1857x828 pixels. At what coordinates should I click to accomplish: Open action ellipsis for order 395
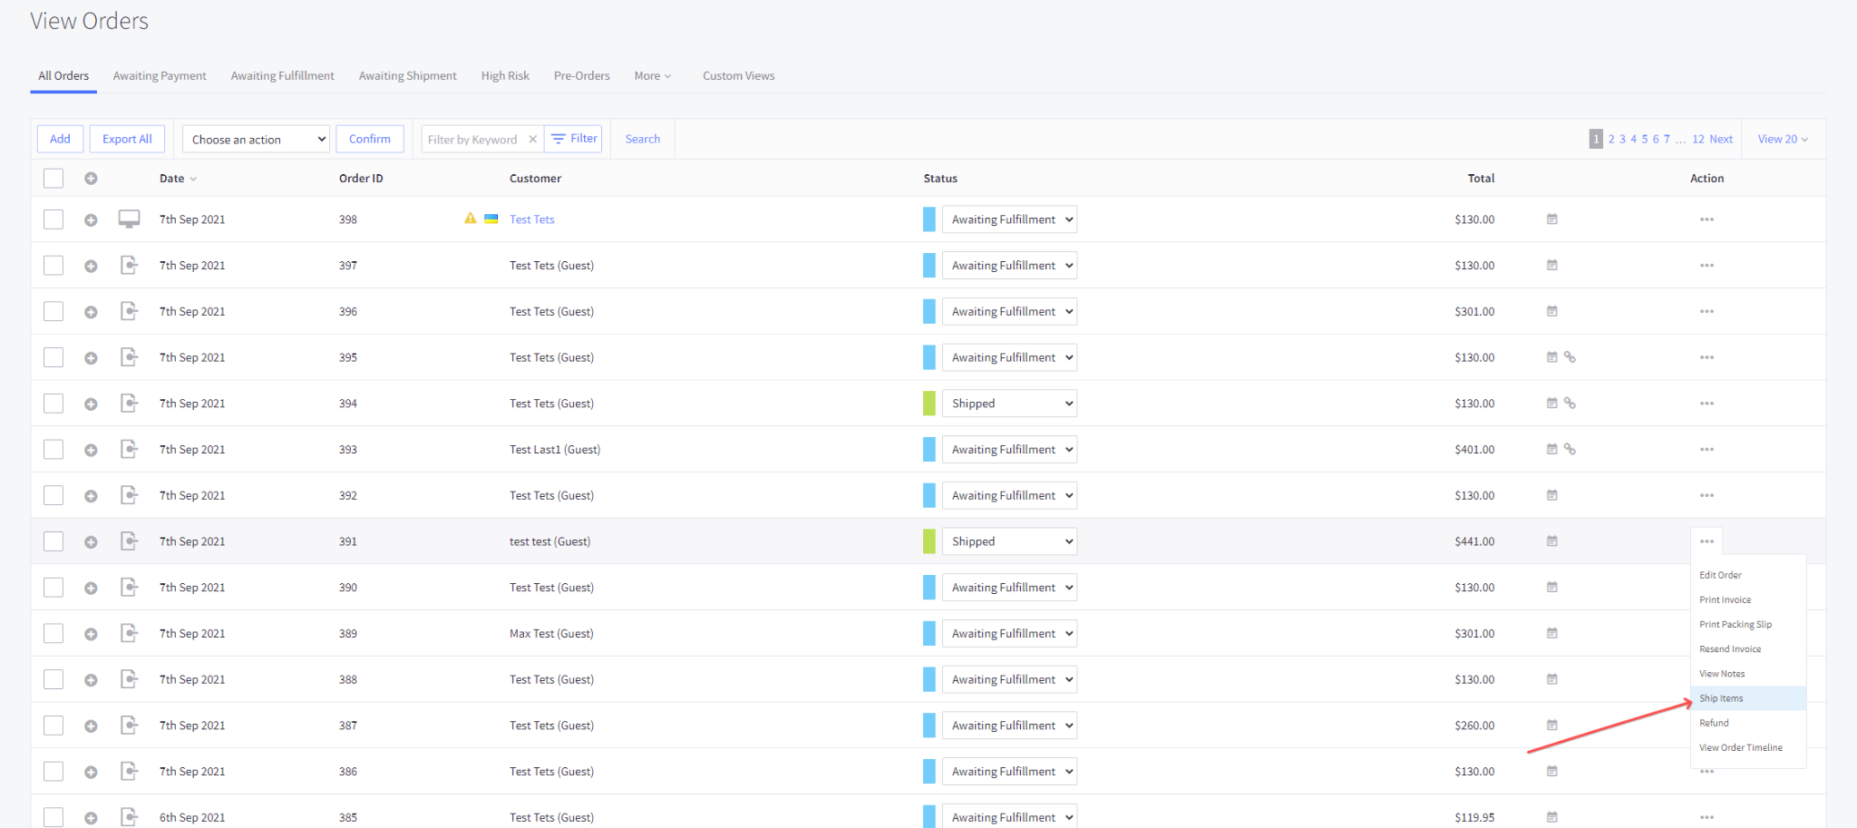click(1706, 357)
